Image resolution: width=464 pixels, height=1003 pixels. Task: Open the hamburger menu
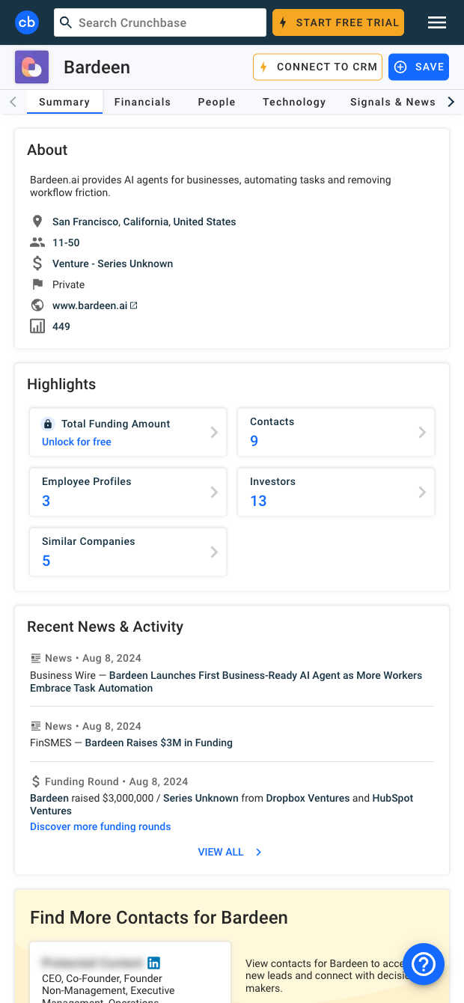pyautogui.click(x=437, y=22)
